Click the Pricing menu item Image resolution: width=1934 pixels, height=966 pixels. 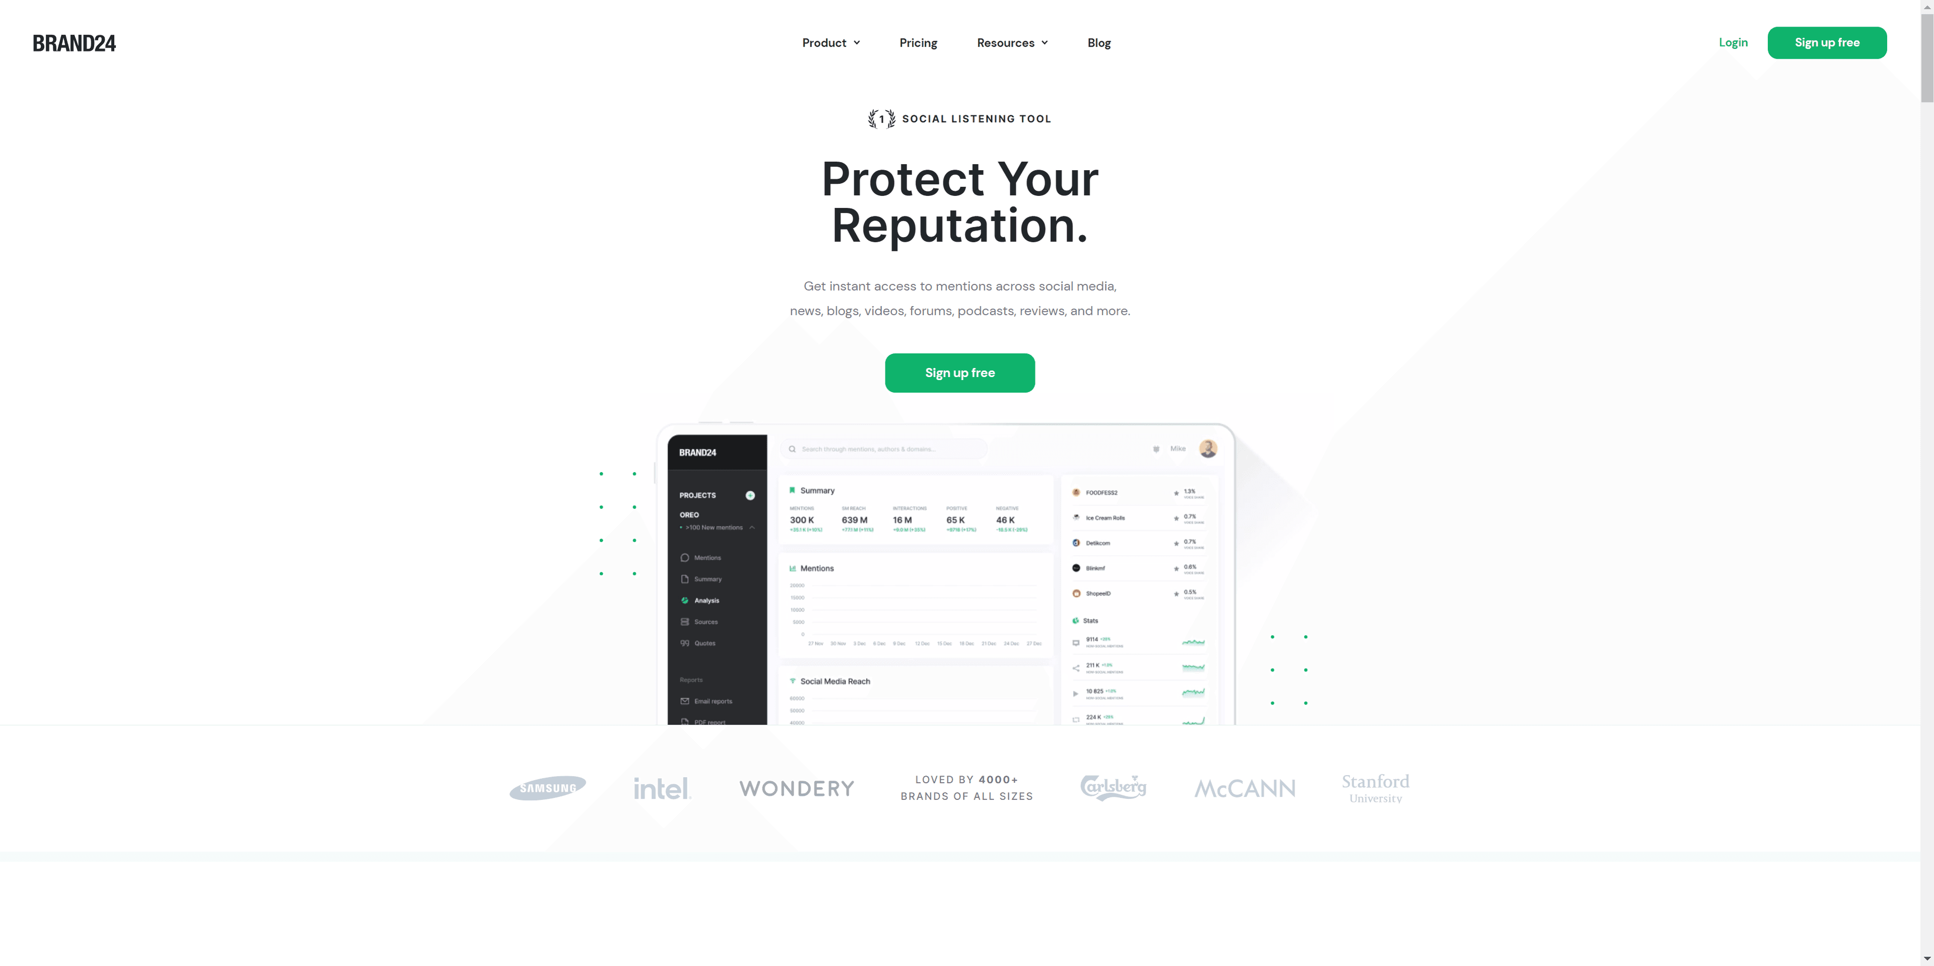[x=918, y=42]
